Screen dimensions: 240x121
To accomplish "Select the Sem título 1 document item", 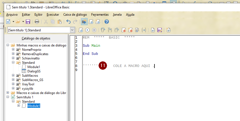I will point(25,97).
